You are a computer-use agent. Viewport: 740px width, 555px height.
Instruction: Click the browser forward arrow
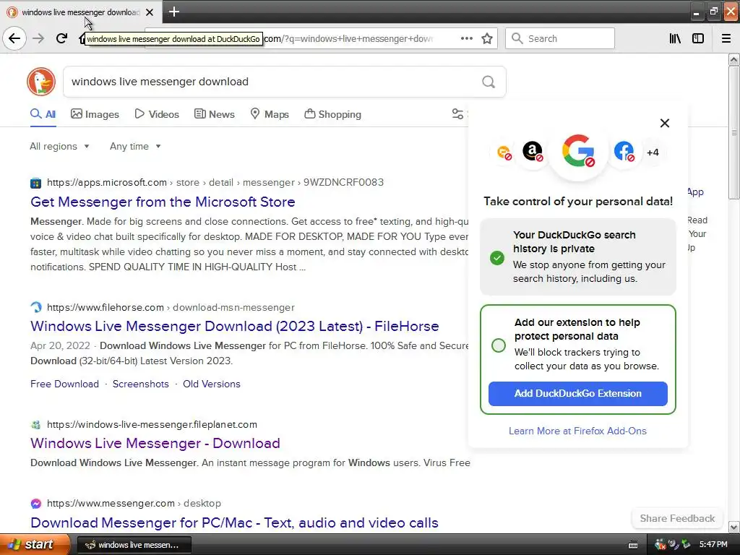point(38,38)
